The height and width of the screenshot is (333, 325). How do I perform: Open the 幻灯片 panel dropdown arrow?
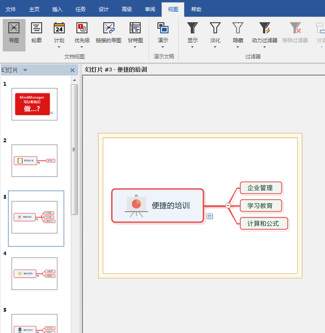pos(25,70)
